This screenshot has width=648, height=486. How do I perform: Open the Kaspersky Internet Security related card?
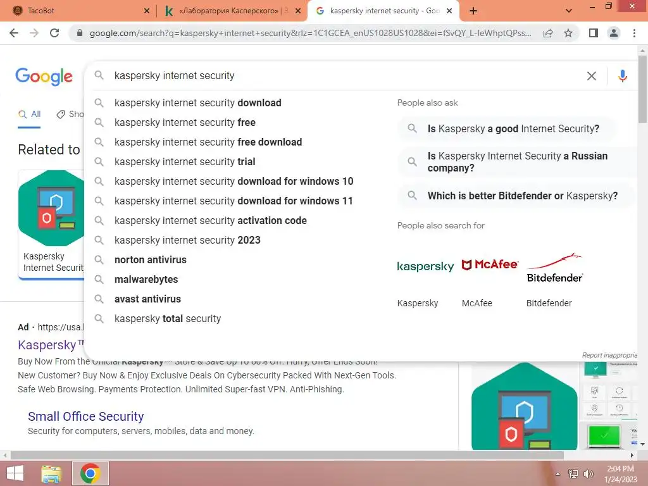click(52, 225)
